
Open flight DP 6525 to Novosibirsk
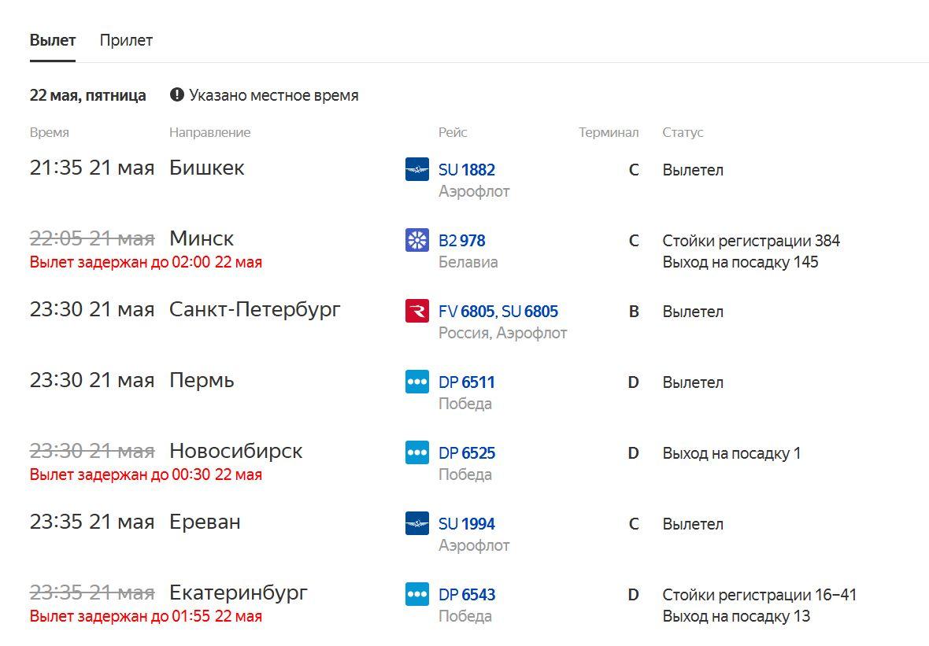pyautogui.click(x=466, y=453)
